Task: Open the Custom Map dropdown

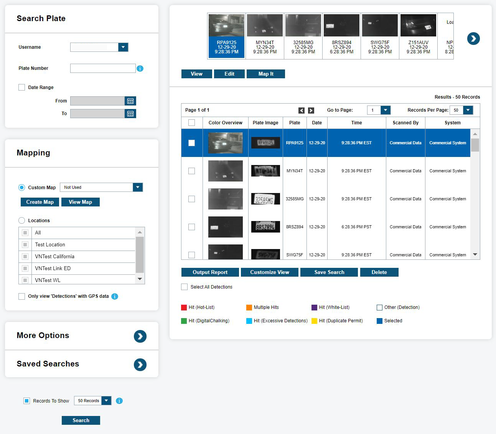Action: click(138, 187)
